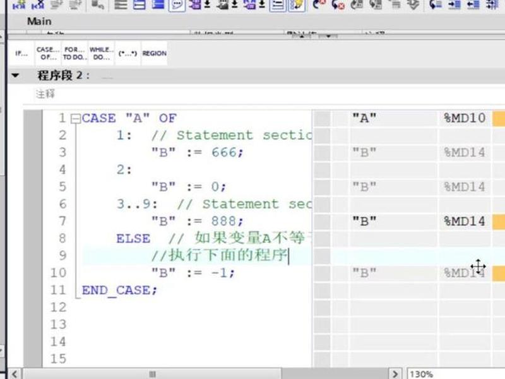Click the pencil-highlighted toolbar icon beside list icon

tap(297, 5)
